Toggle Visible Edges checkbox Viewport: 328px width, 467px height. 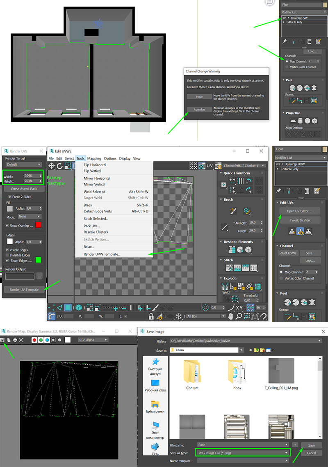coord(7,250)
